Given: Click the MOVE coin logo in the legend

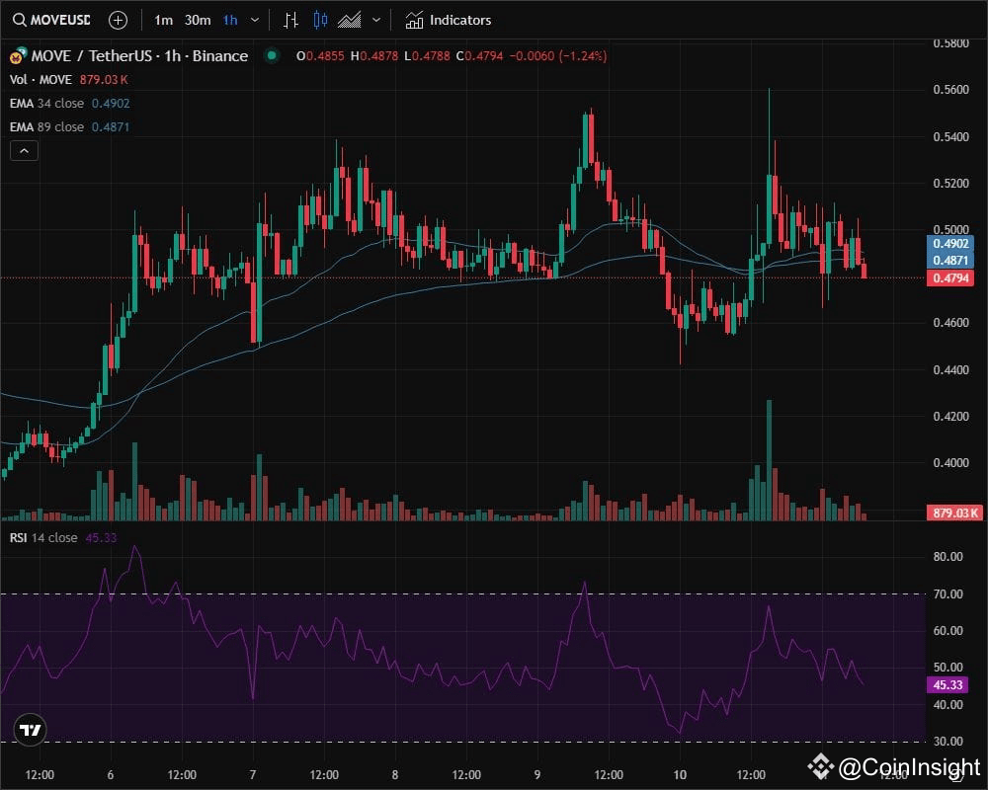Looking at the screenshot, I should coord(16,56).
